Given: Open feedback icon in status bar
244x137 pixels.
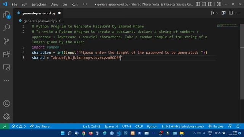Looking at the screenshot, I should [230, 126].
